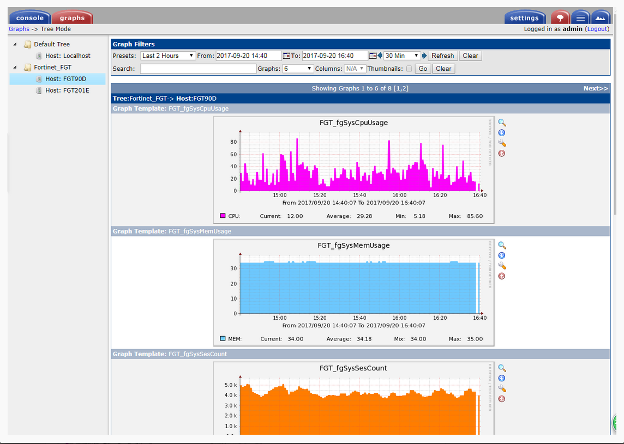The image size is (624, 444).
Task: Open the settings tab
Action: (524, 18)
